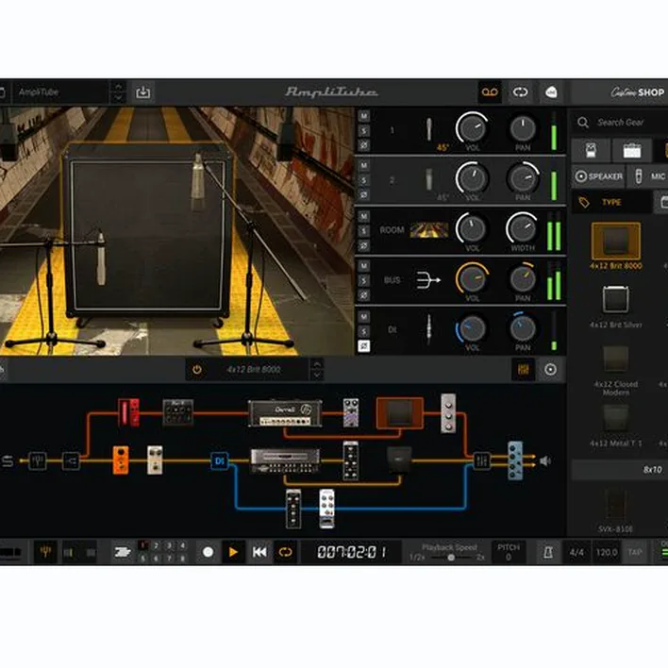Click the ROOM type thumbnail

pyautogui.click(x=429, y=230)
